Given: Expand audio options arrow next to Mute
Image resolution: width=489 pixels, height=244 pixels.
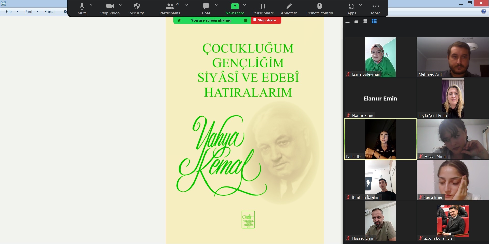Looking at the screenshot, I should pyautogui.click(x=91, y=5).
